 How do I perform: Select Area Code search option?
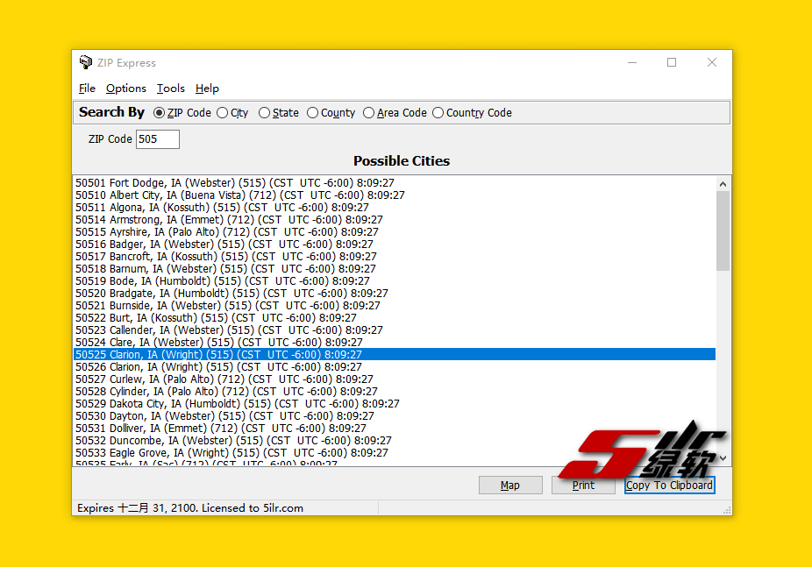tap(368, 113)
